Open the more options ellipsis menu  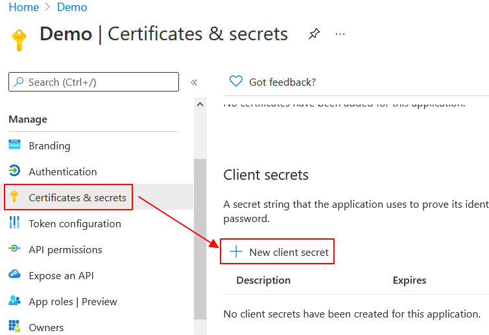(340, 34)
